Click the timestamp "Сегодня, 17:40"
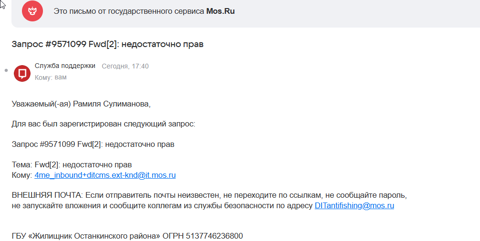 coord(125,66)
